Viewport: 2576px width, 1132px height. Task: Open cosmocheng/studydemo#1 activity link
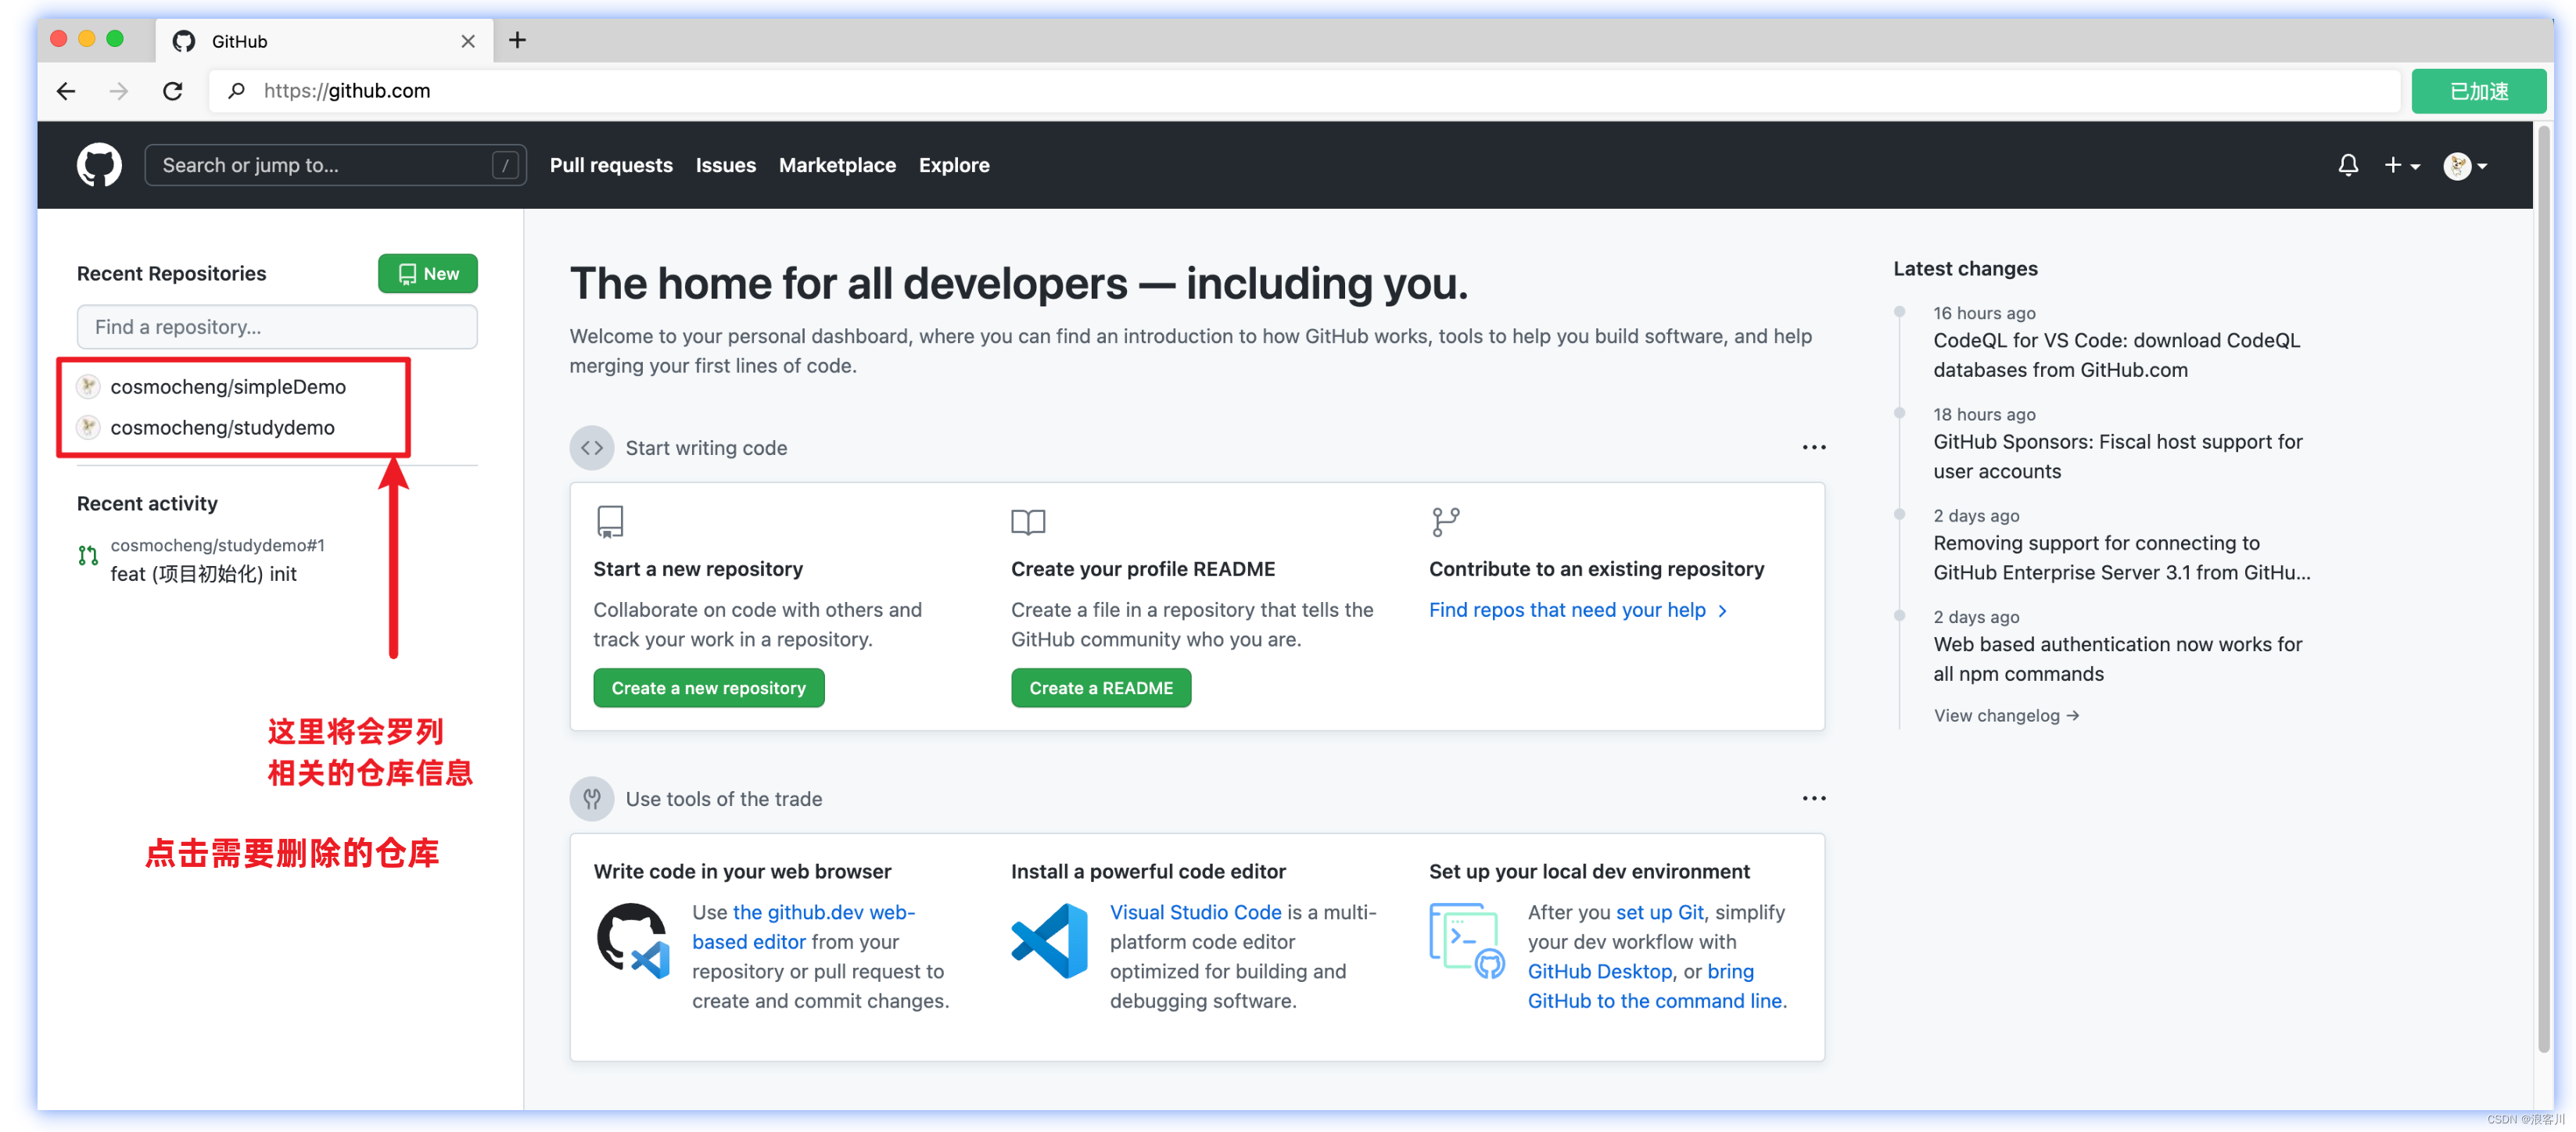point(217,545)
